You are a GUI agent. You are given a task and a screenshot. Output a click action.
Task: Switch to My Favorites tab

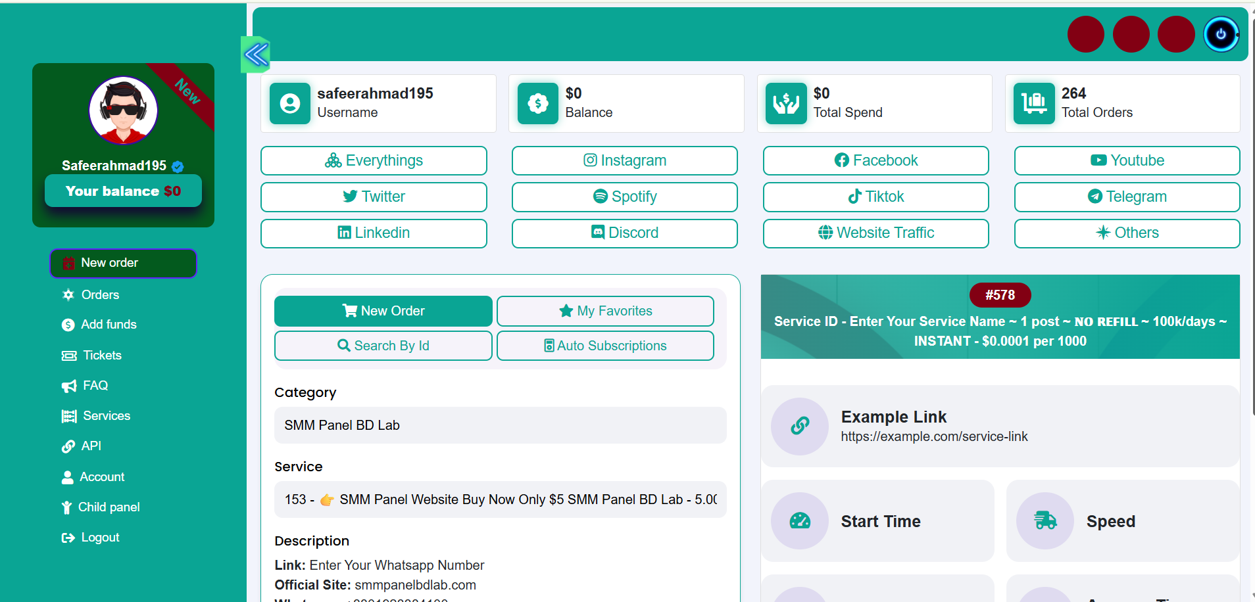click(x=605, y=311)
